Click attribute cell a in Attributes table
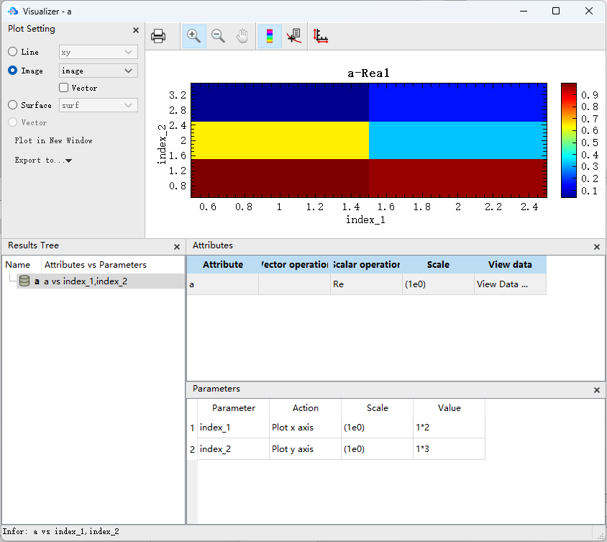The image size is (607, 542). (223, 284)
